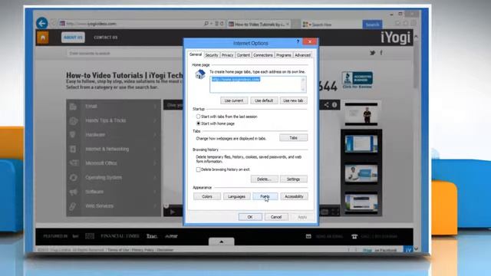Expand the Microsoft Office arrow
Image resolution: width=491 pixels, height=276 pixels.
[x=155, y=163]
